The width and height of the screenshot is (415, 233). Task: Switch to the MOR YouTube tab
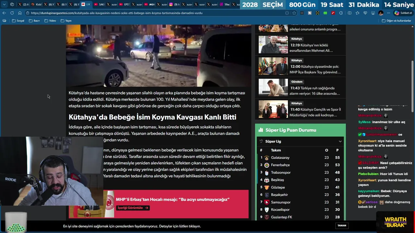(x=149, y=5)
